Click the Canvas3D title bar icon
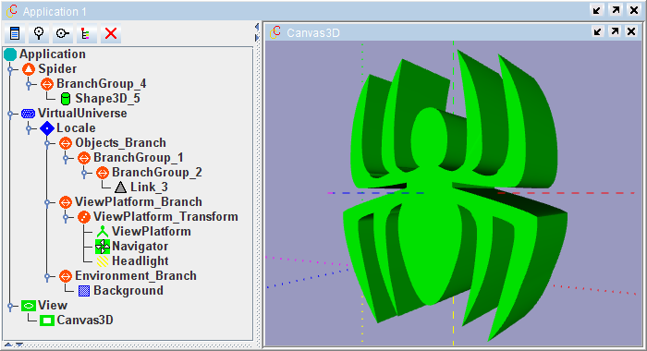This screenshot has width=647, height=351. [275, 32]
